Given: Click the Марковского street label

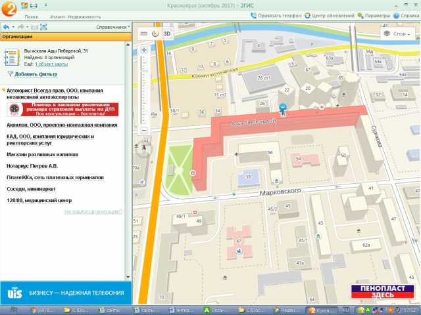Looking at the screenshot, I should [280, 192].
